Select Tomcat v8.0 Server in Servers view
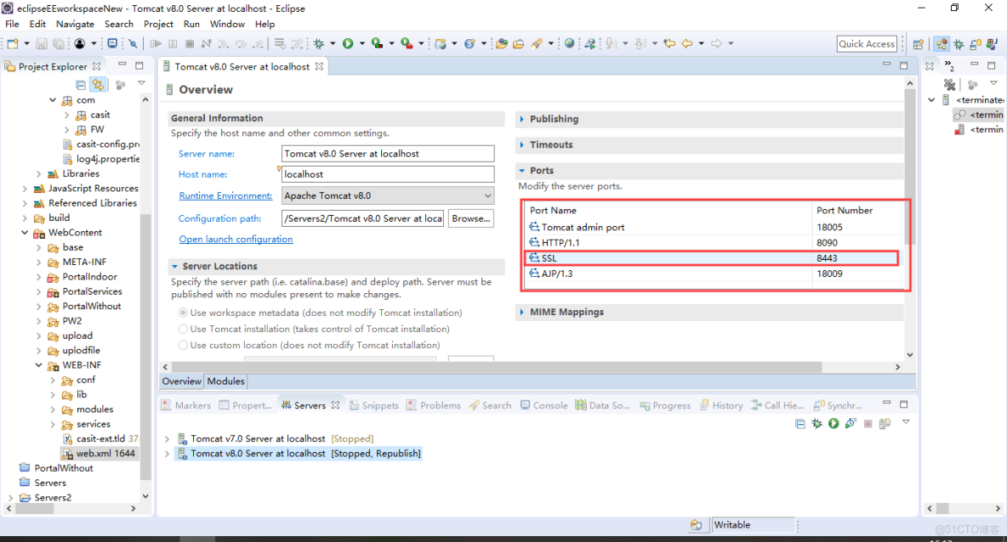This screenshot has height=542, width=1007. (x=299, y=454)
